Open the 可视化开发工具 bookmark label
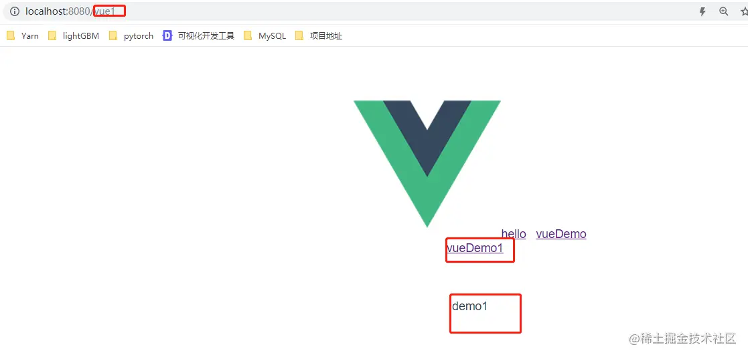 click(206, 35)
